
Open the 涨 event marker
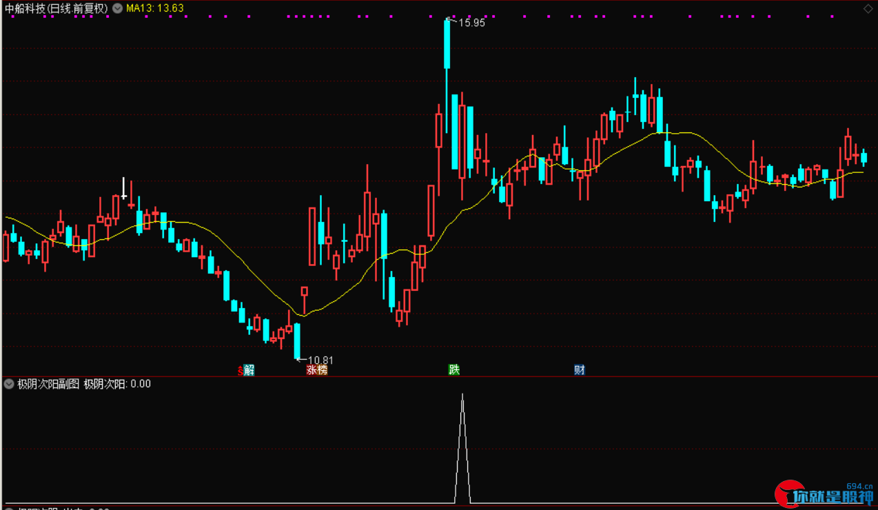[x=312, y=370]
